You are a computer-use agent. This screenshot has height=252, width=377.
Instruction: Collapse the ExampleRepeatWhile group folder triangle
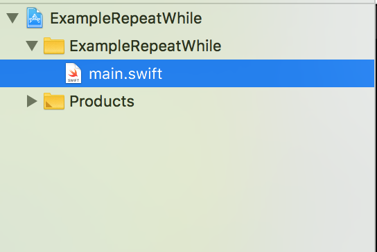32,46
